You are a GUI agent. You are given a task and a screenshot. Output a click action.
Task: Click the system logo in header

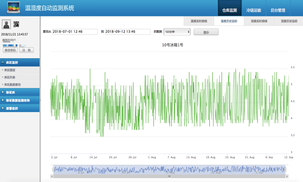pyautogui.click(x=13, y=7)
